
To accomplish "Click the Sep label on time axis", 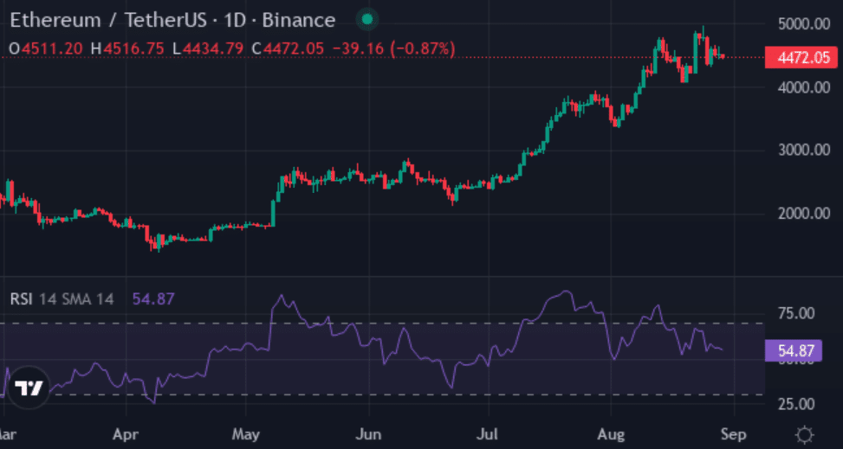I will [735, 433].
